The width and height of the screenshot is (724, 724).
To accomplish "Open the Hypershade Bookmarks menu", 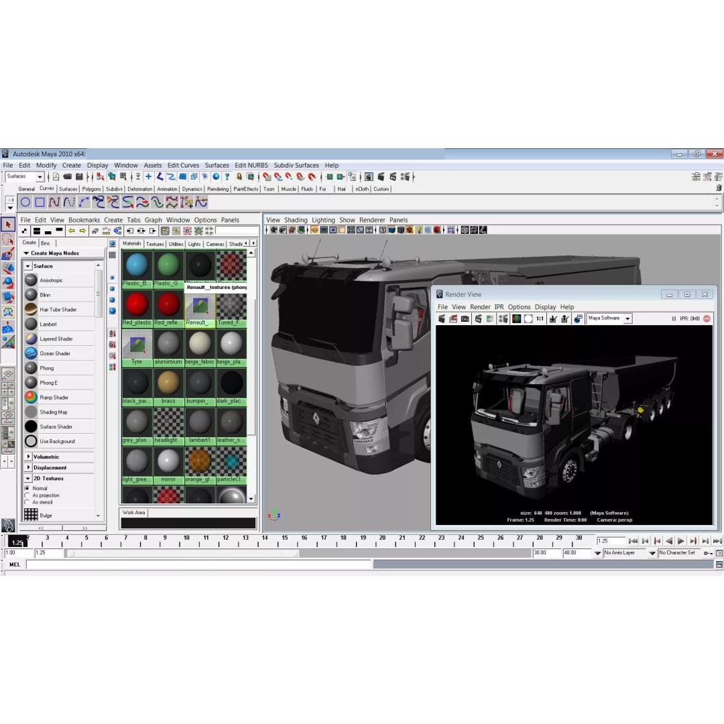I will pyautogui.click(x=84, y=220).
